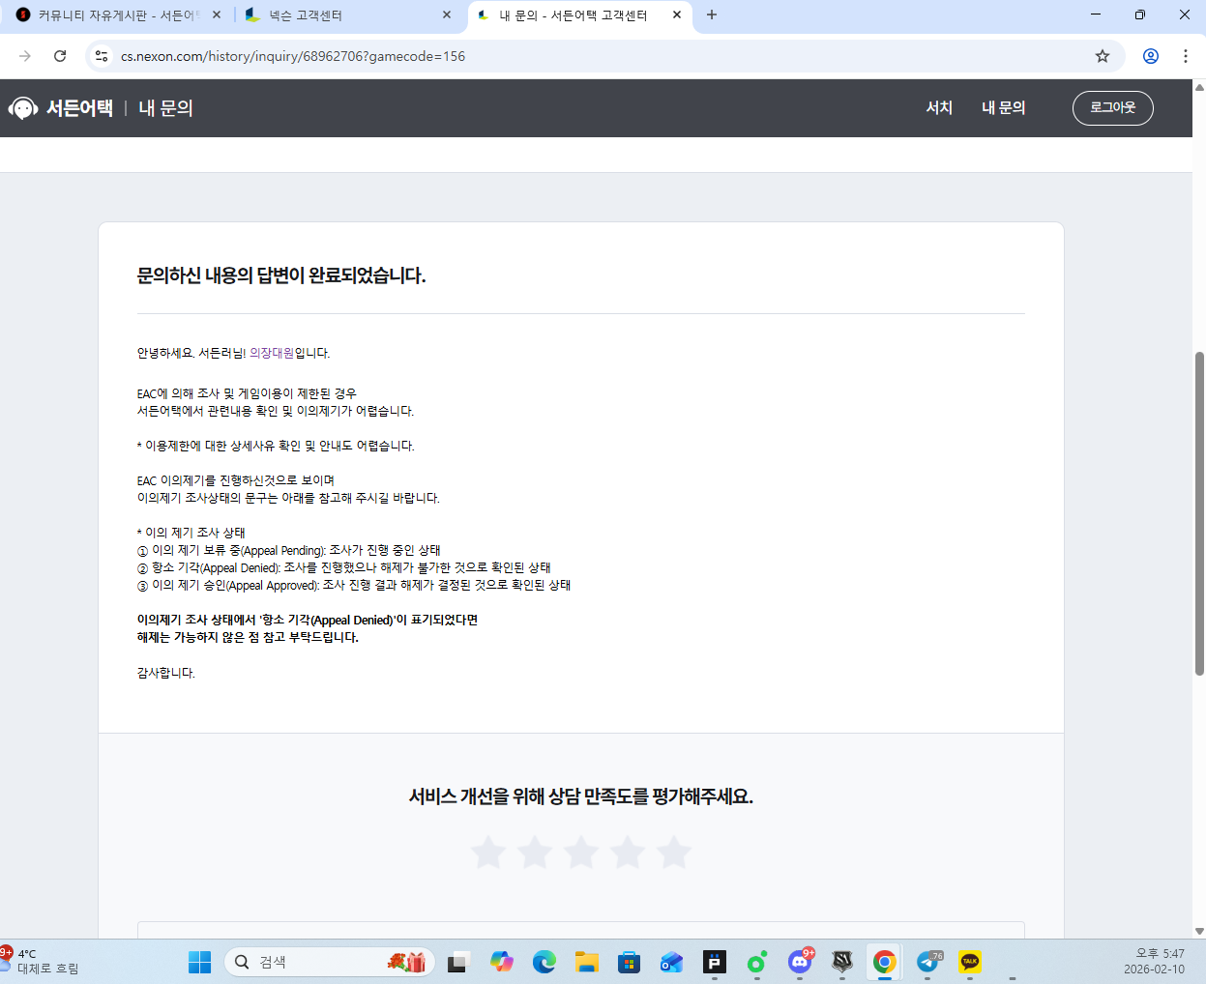
Task: Open the Chrome profile icon
Action: coord(1150,56)
